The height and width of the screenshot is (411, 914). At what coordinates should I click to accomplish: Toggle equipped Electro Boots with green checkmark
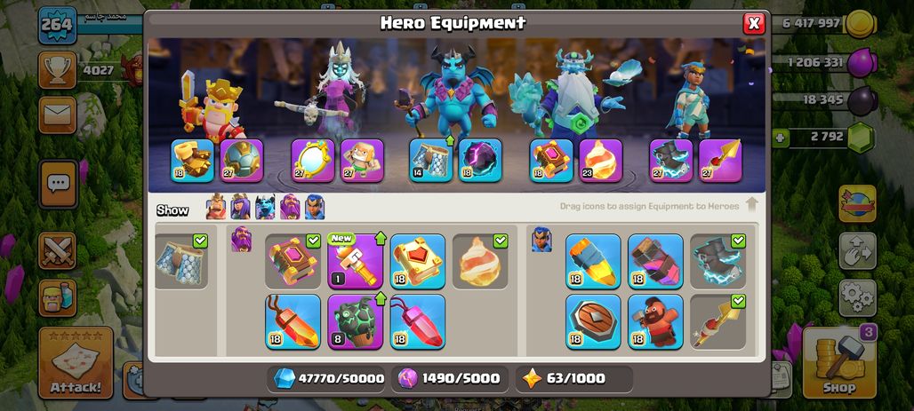[x=718, y=261]
